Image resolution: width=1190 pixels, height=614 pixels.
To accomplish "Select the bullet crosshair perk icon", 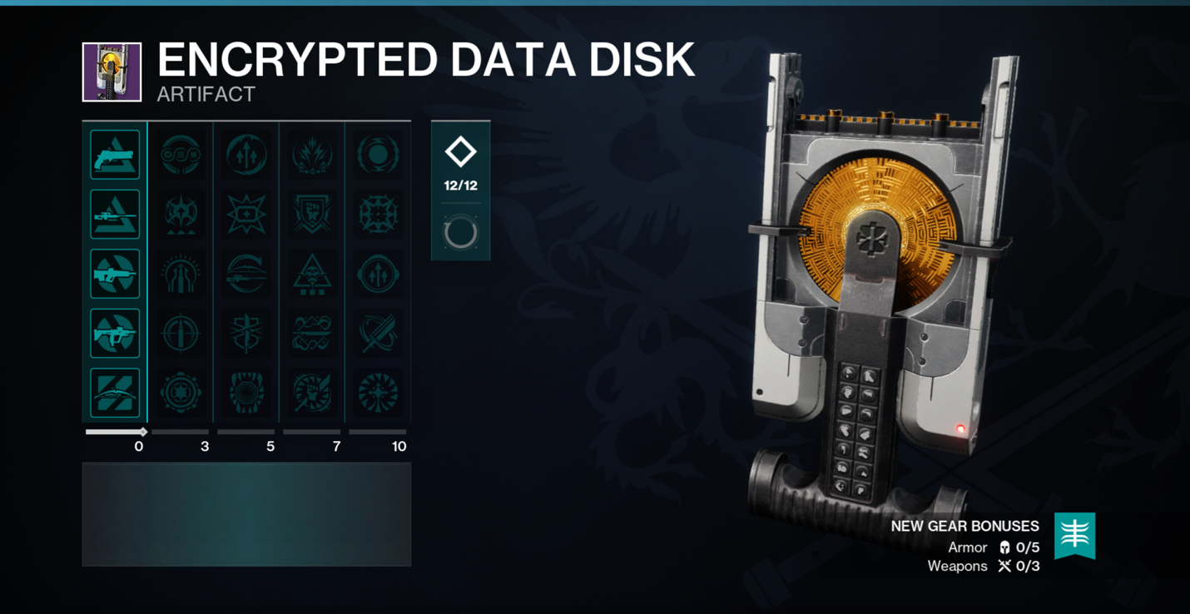I will [181, 334].
